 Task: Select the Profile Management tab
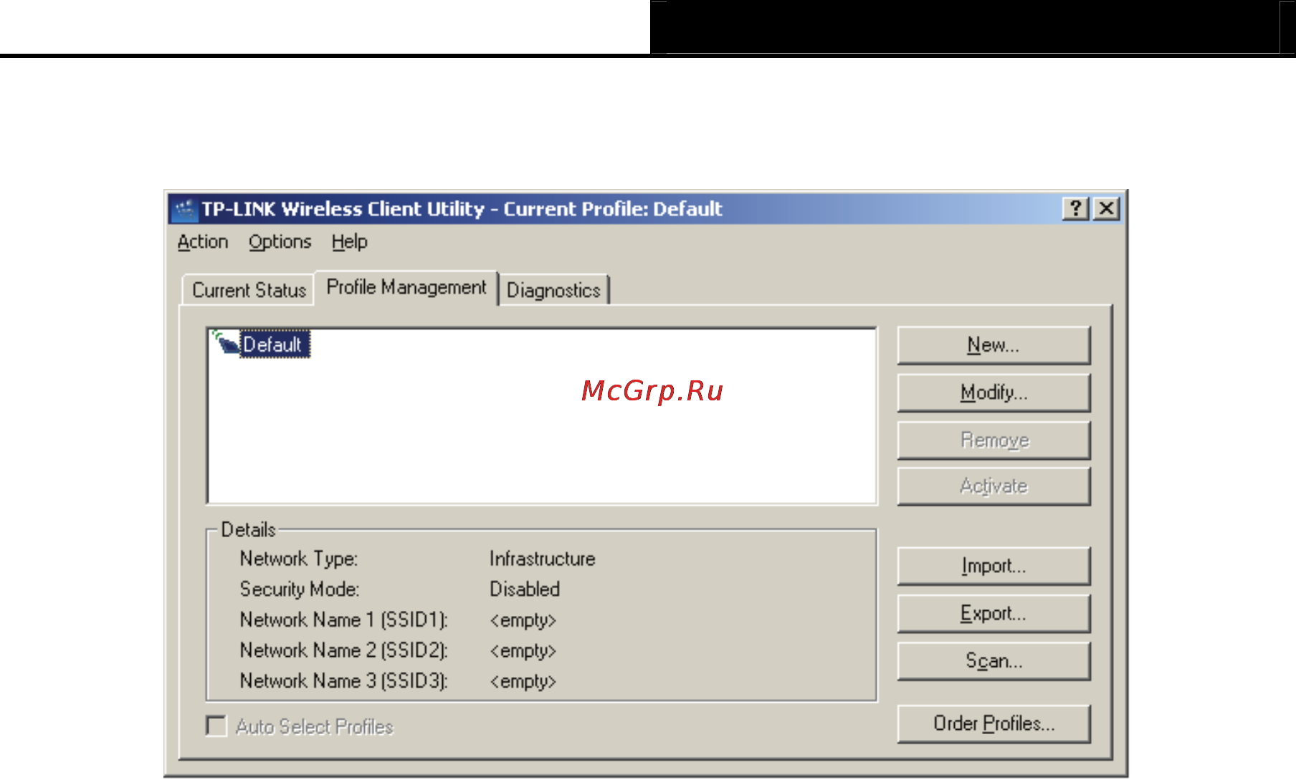tap(406, 287)
